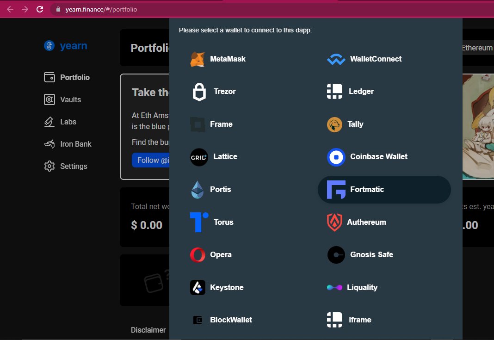
Task: Click the Keystone wallet icon
Action: [198, 287]
